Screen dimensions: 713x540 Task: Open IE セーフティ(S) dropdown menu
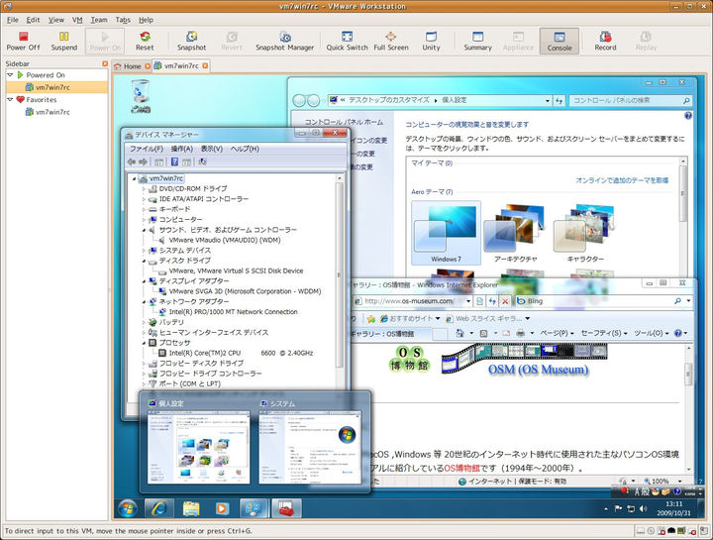[x=604, y=333]
